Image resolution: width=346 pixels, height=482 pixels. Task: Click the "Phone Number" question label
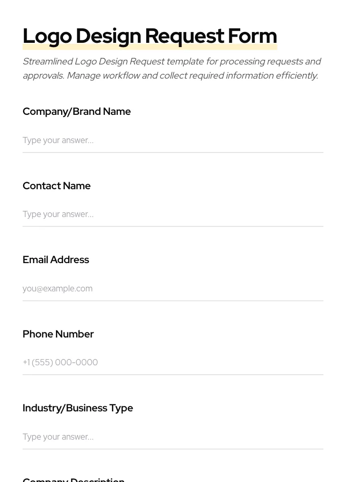tap(58, 334)
